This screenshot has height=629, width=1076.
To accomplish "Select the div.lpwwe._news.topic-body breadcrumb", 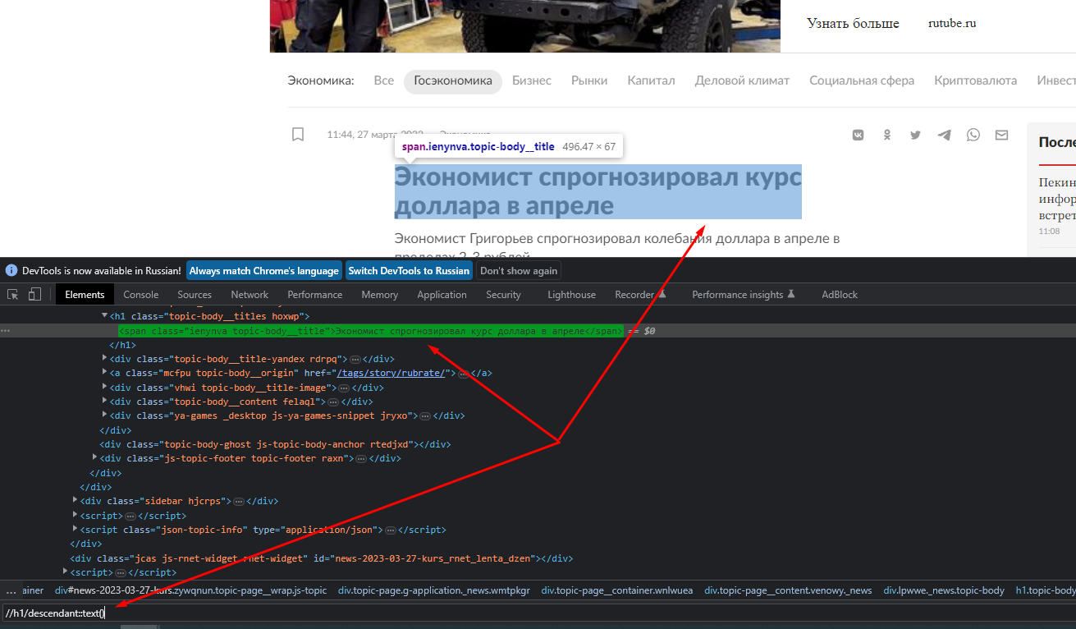I will [944, 590].
